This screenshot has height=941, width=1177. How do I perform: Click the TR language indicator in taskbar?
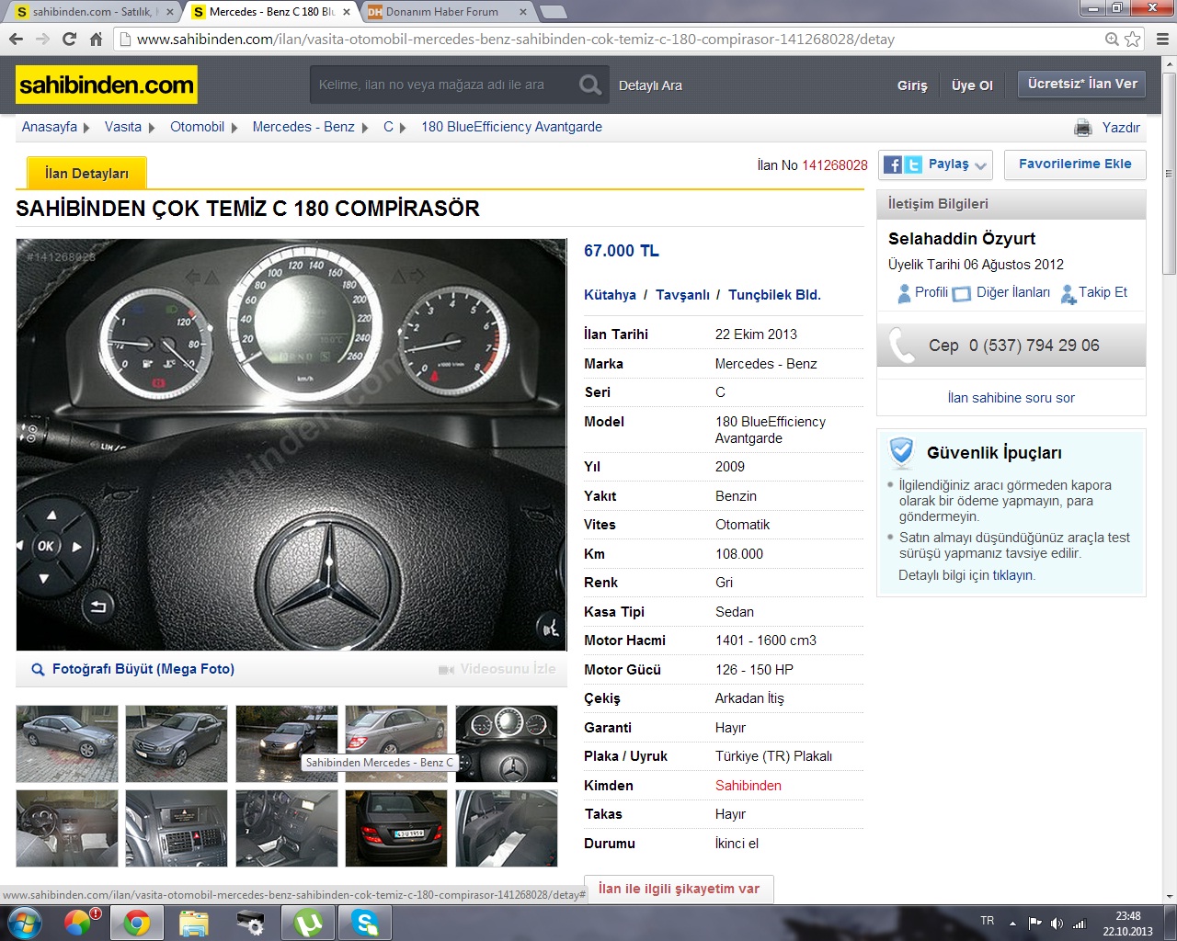988,921
